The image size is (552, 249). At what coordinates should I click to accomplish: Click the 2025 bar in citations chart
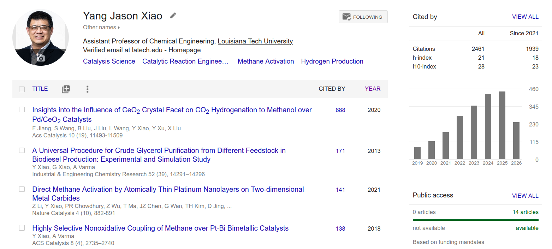(502, 125)
